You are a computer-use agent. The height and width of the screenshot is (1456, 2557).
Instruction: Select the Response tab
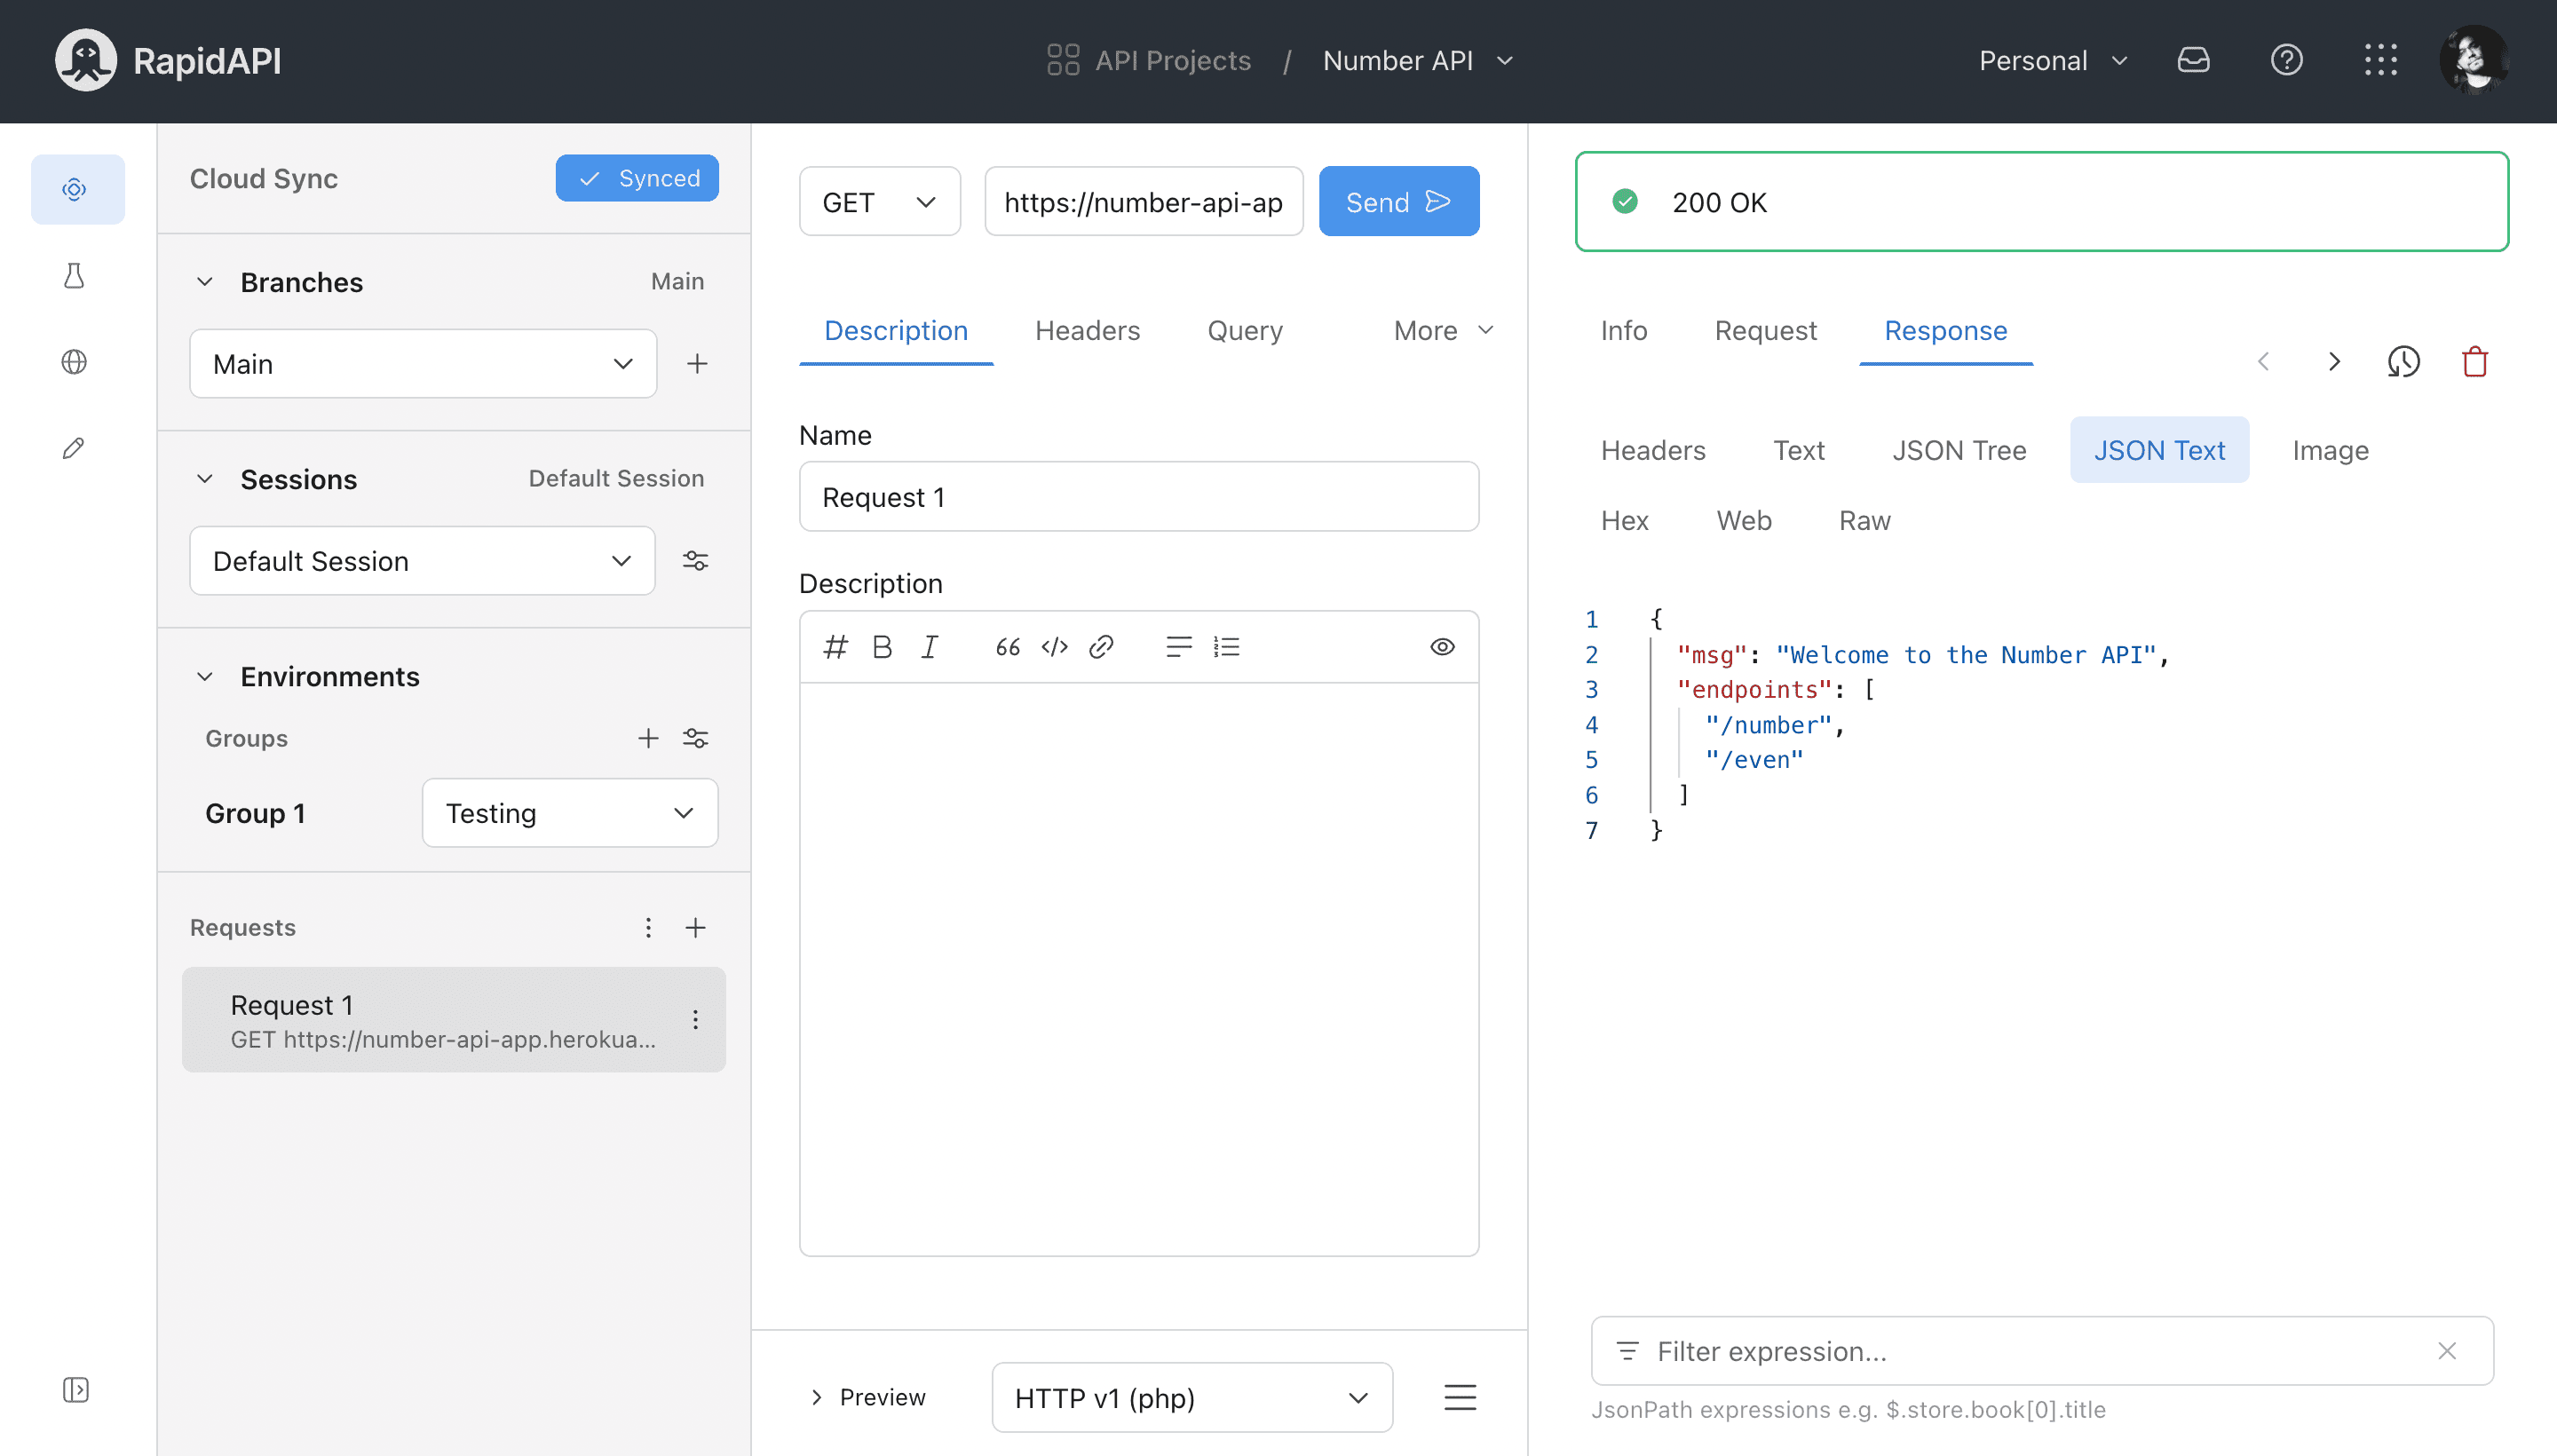pyautogui.click(x=1945, y=331)
